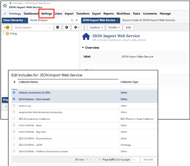Open the Show 100 rows dropdown
Image resolution: width=190 pixels, height=166 pixels.
pyautogui.click(x=149, y=159)
